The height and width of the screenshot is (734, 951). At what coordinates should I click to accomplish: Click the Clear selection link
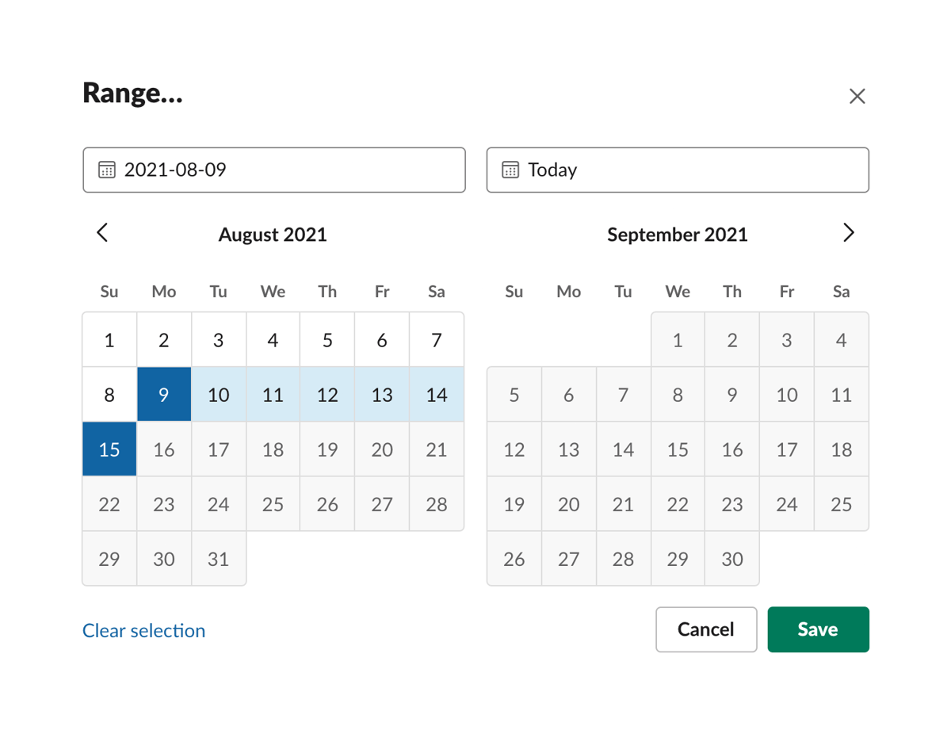[x=143, y=630]
